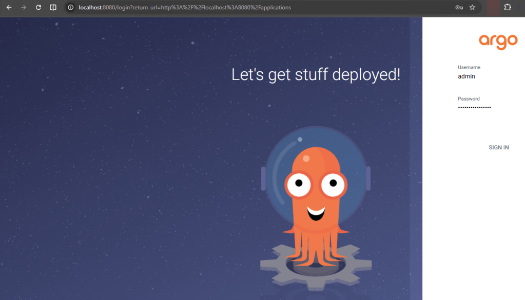The height and width of the screenshot is (300, 525).
Task: Click the Username field containing admin
Action: click(x=482, y=76)
